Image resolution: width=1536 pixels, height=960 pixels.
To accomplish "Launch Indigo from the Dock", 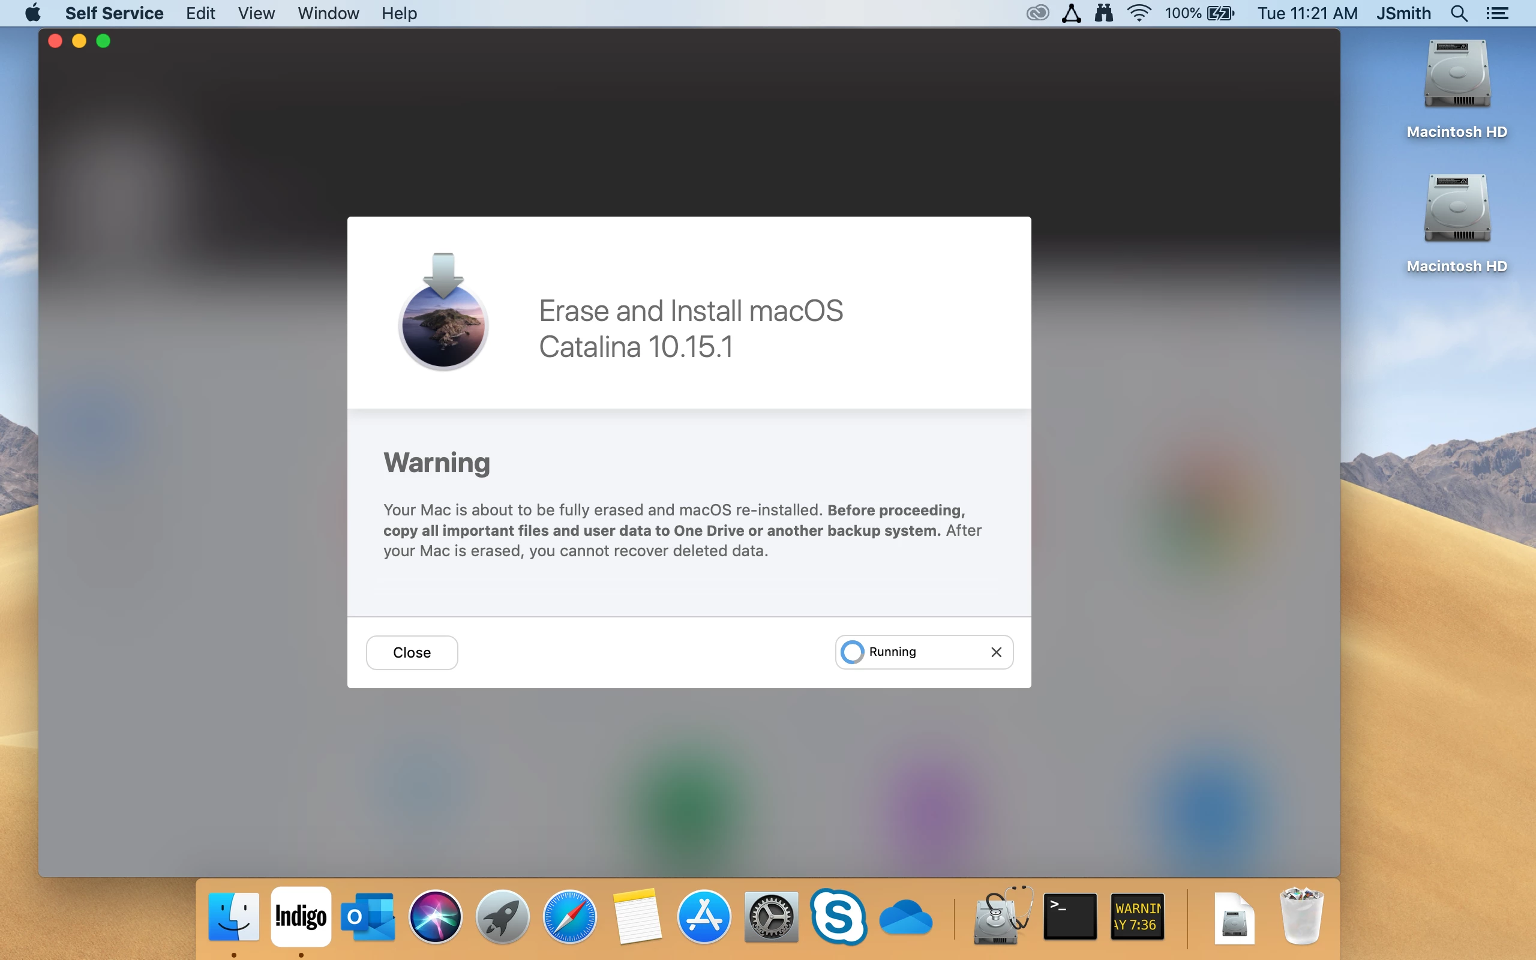I will 301,917.
